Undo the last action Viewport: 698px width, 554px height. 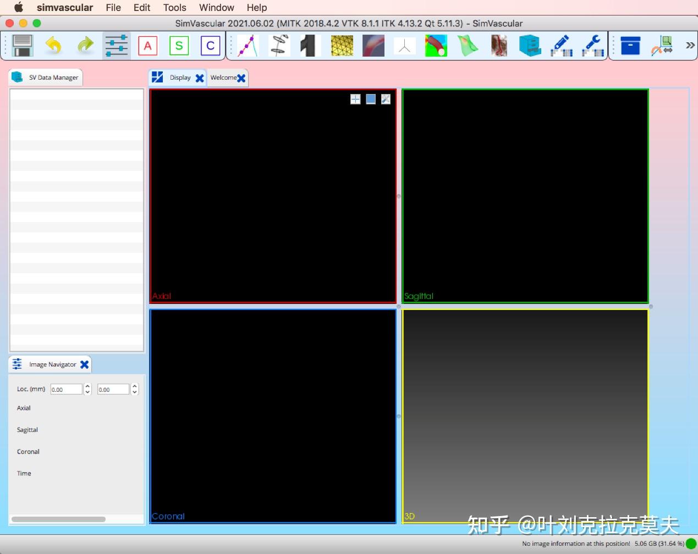point(53,46)
